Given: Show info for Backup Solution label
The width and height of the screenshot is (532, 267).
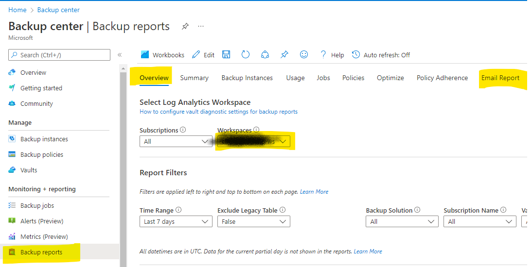Looking at the screenshot, I should [x=417, y=210].
